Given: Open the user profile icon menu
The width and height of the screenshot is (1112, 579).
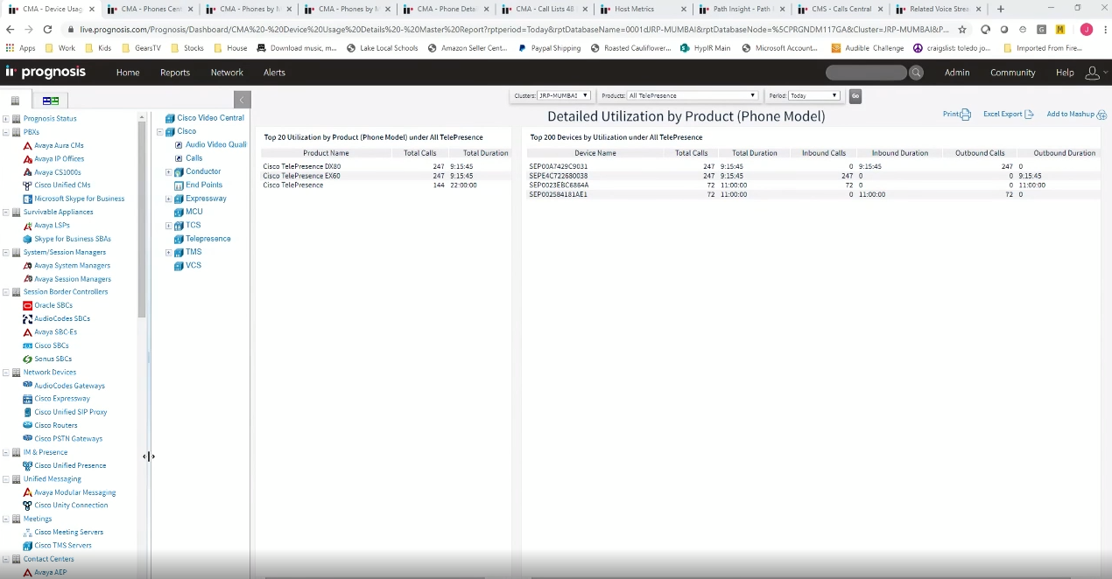Looking at the screenshot, I should pyautogui.click(x=1092, y=73).
